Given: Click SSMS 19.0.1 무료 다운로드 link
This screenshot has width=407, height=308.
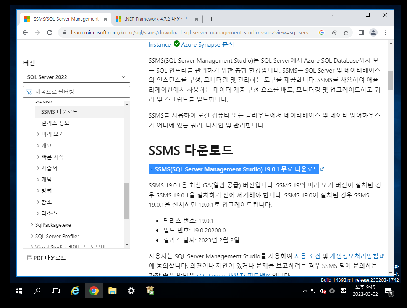Looking at the screenshot, I should coord(236,169).
